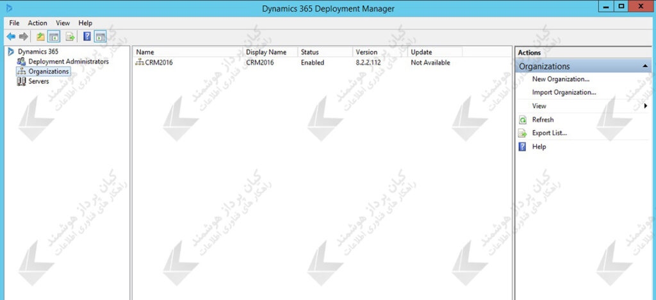
Task: Click the Deployment Administrators tree icon
Action: [x=21, y=62]
